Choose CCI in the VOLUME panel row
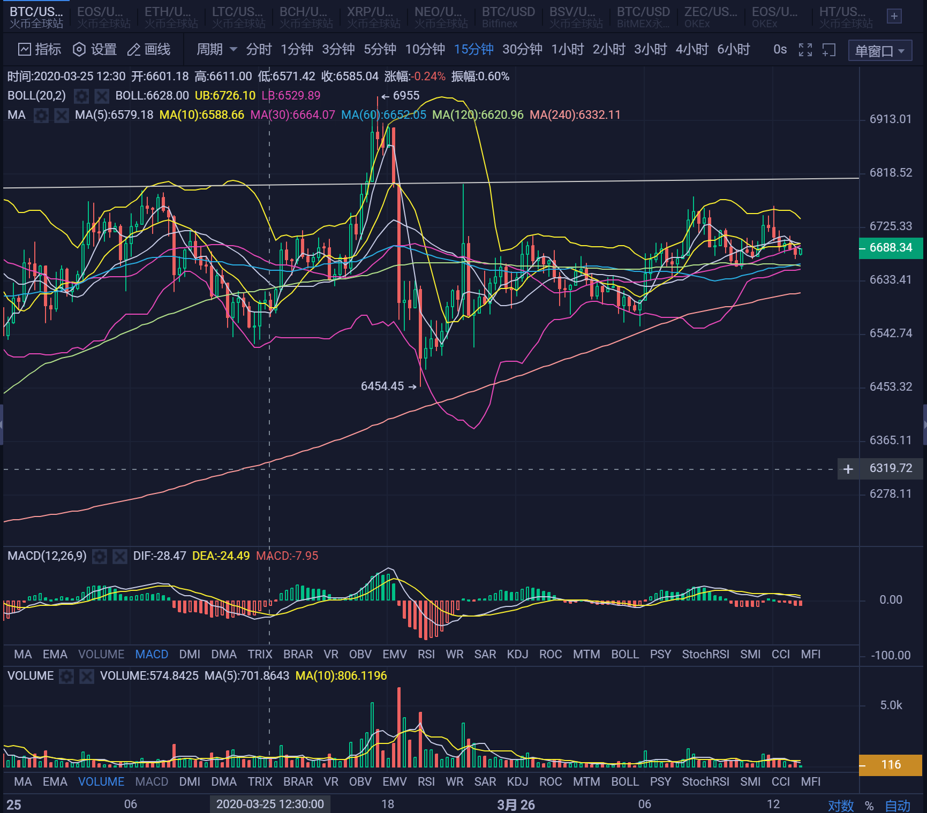927x813 pixels. click(x=781, y=782)
